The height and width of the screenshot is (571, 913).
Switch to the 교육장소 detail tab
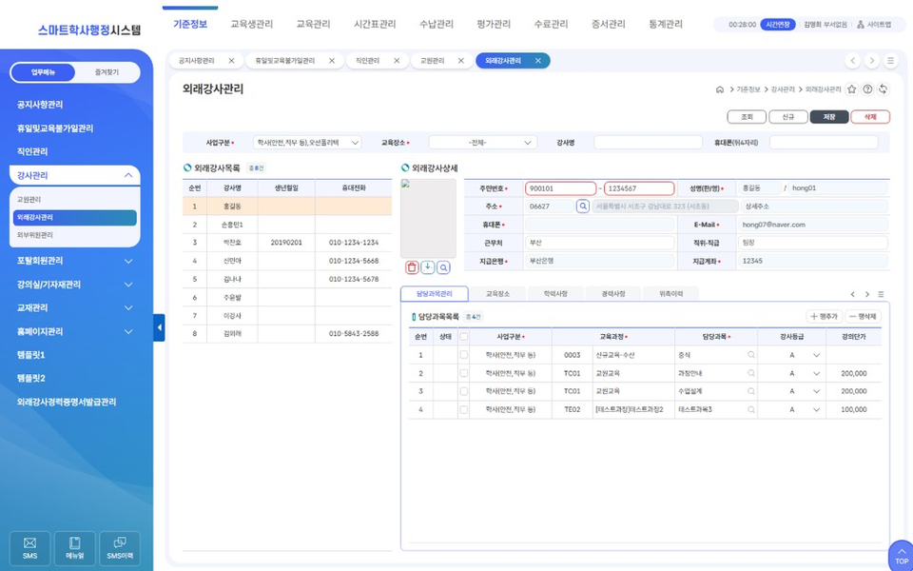pyautogui.click(x=497, y=294)
